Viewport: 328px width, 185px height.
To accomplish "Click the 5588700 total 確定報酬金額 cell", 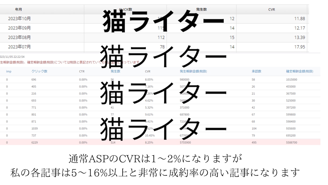I will 292,142.
